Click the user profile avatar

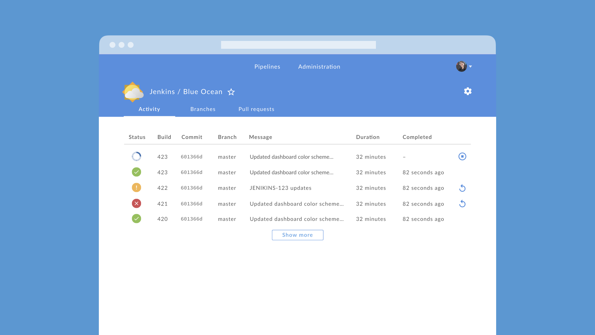pyautogui.click(x=461, y=66)
